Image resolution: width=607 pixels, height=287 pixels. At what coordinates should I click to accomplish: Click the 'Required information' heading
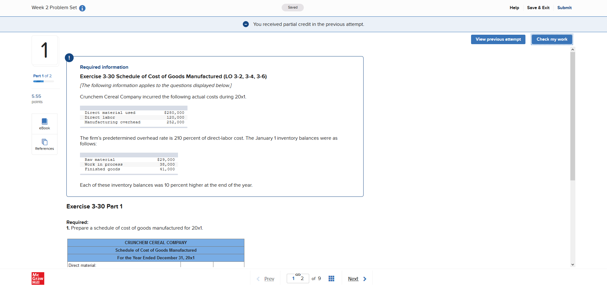click(104, 67)
